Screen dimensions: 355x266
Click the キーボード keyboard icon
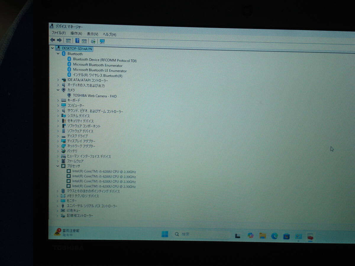pos(64,100)
